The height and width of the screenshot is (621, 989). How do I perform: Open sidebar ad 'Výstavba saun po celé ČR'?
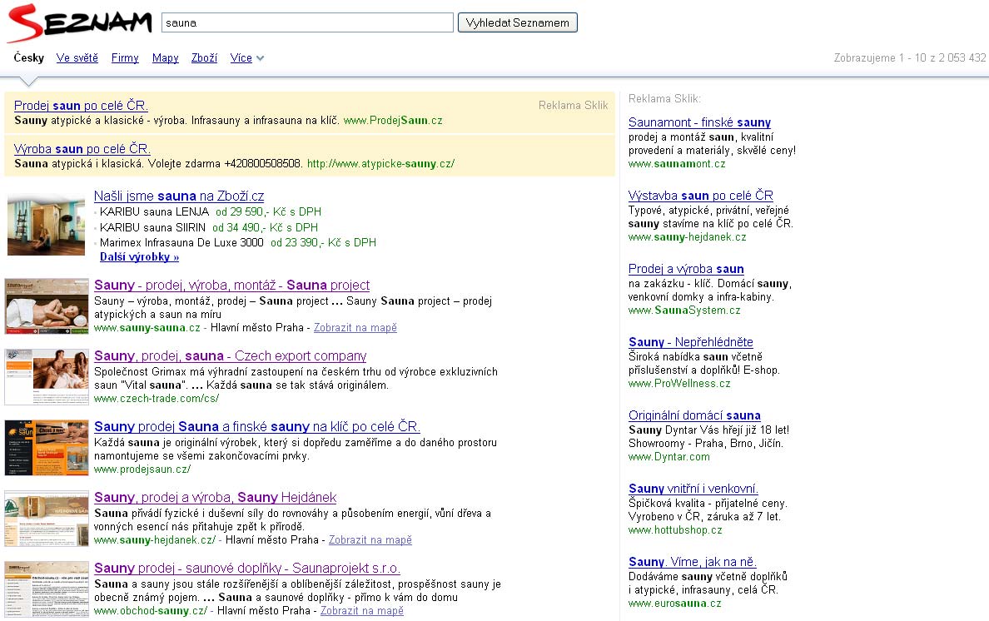701,196
